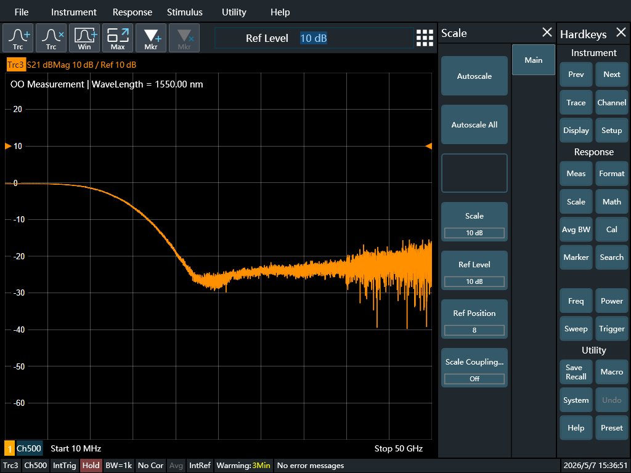The width and height of the screenshot is (631, 473).
Task: Open the Channel hardkey
Action: [612, 103]
